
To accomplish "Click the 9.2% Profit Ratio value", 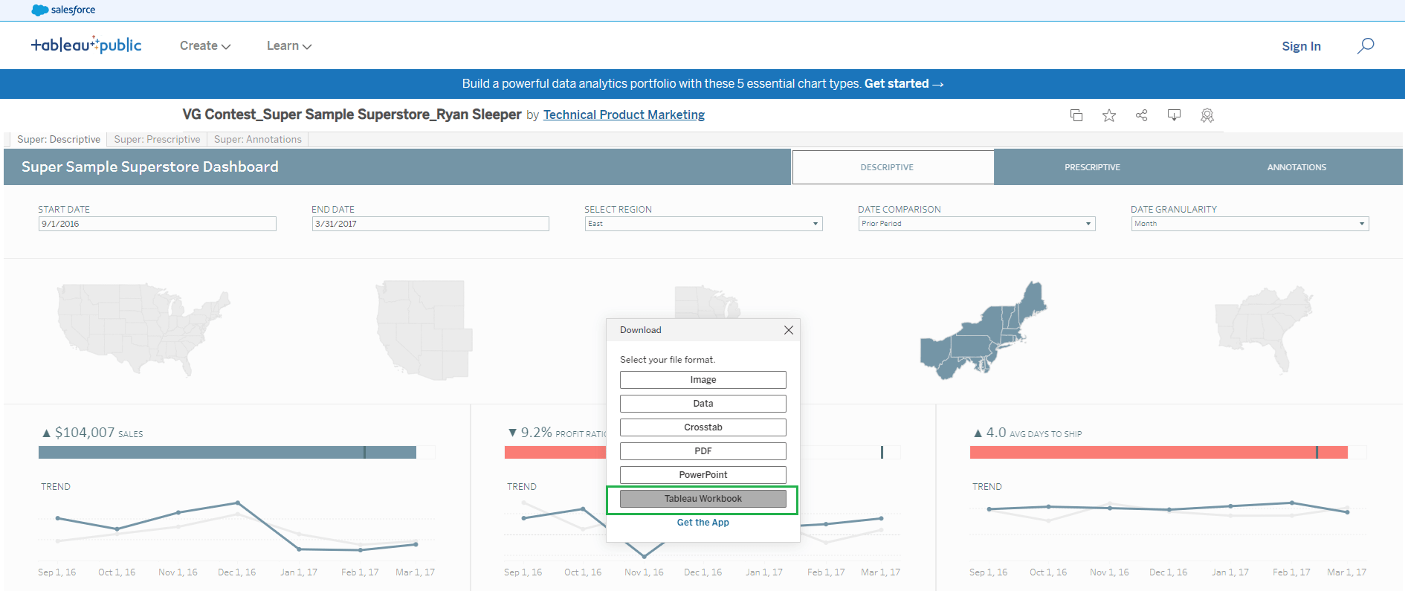I will [x=536, y=433].
